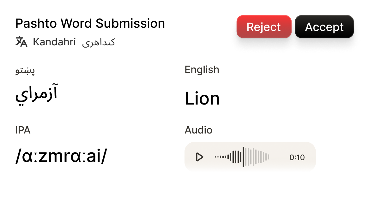The height and width of the screenshot is (199, 369).
Task: Click the far right end of the waveform
Action: coord(269,157)
